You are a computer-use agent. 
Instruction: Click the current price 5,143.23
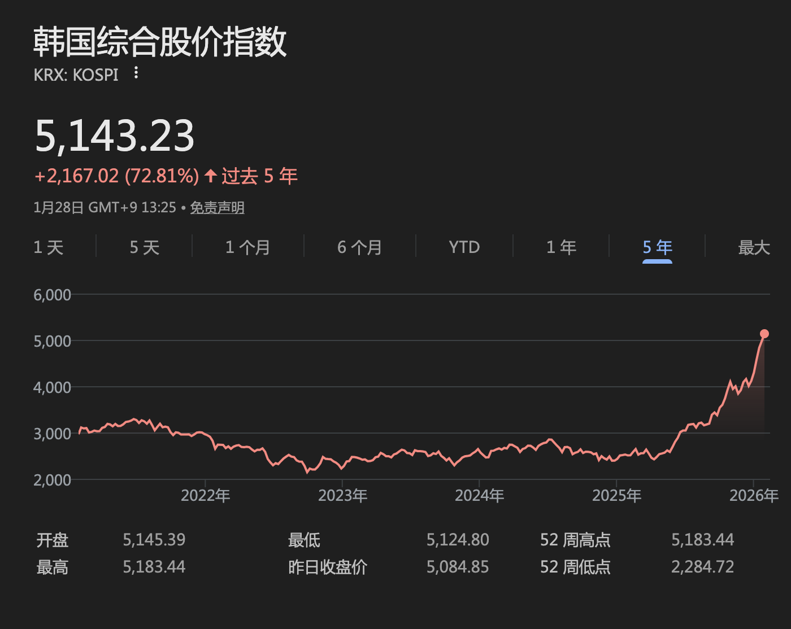[115, 136]
